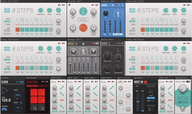Click the Clock Divider pad showing 32
This screenshot has width=192, height=114.
pyautogui.click(x=41, y=107)
